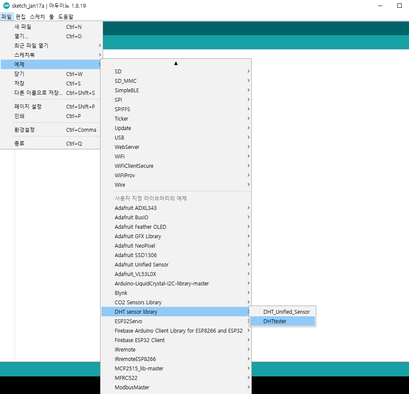Image resolution: width=409 pixels, height=394 pixels.
Task: Open Firebase ESP32 Client examples
Action: click(176, 340)
